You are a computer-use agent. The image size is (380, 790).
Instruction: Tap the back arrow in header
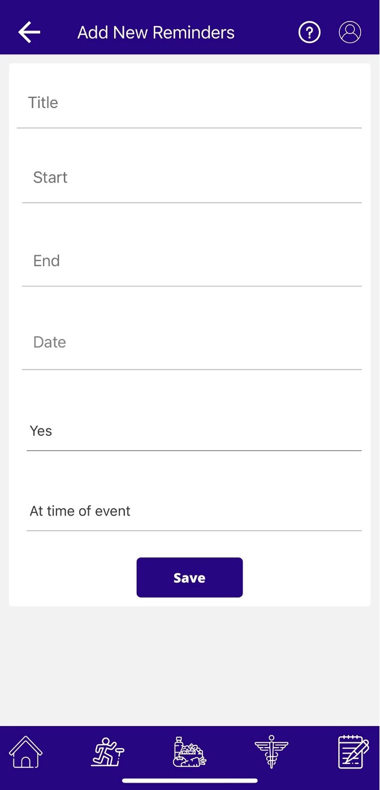pyautogui.click(x=29, y=32)
